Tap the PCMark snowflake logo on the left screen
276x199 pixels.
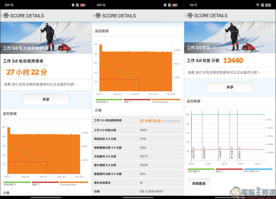point(6,16)
